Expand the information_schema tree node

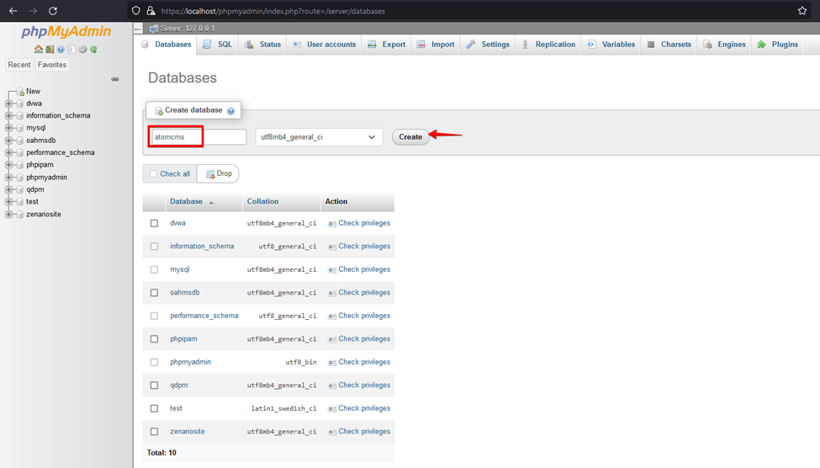pos(9,115)
